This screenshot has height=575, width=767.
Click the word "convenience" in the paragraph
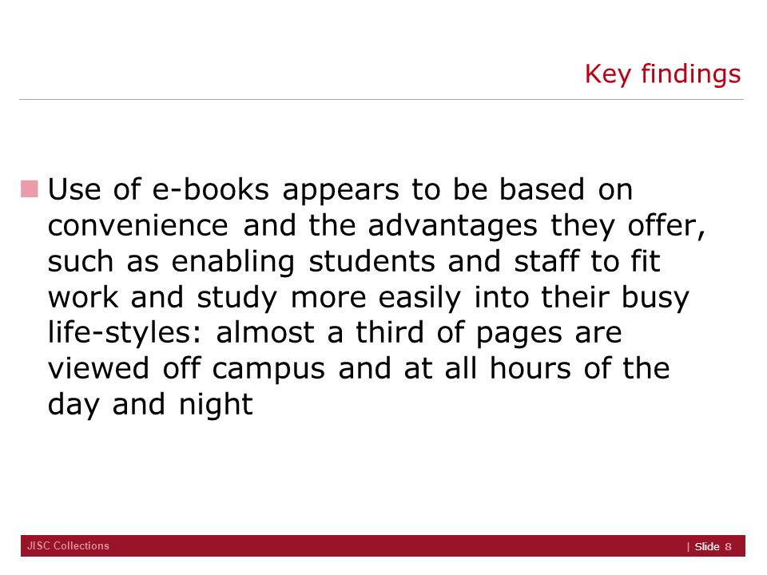coord(138,225)
